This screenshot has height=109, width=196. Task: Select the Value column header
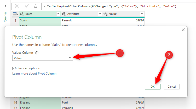coord(124,14)
